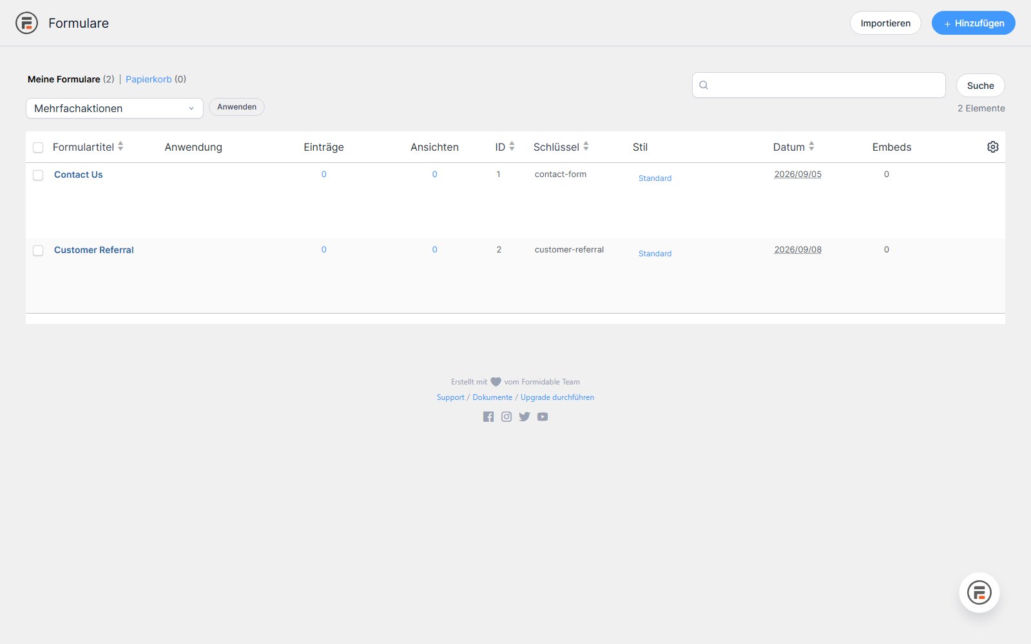Image resolution: width=1031 pixels, height=644 pixels.
Task: Sort by Schlüssel column arrows
Action: point(586,146)
